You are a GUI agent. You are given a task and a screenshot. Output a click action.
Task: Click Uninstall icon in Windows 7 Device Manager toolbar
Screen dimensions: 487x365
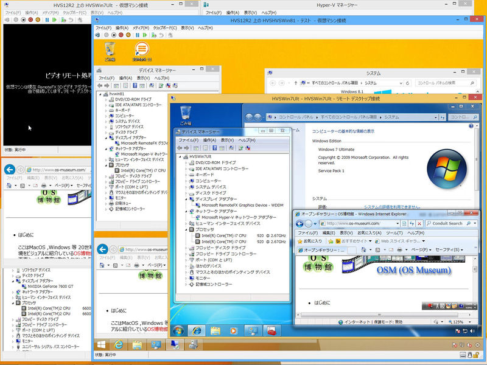pos(248,148)
